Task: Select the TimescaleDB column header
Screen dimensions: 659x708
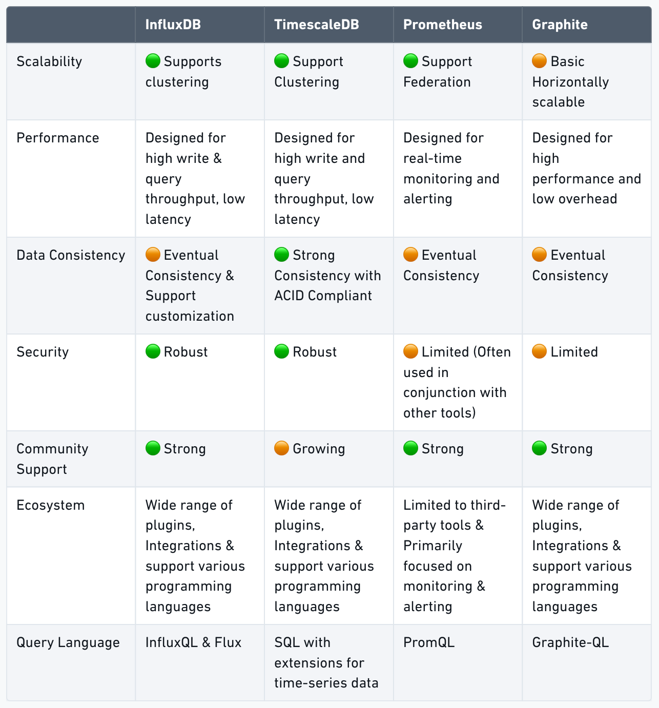Action: pos(317,25)
